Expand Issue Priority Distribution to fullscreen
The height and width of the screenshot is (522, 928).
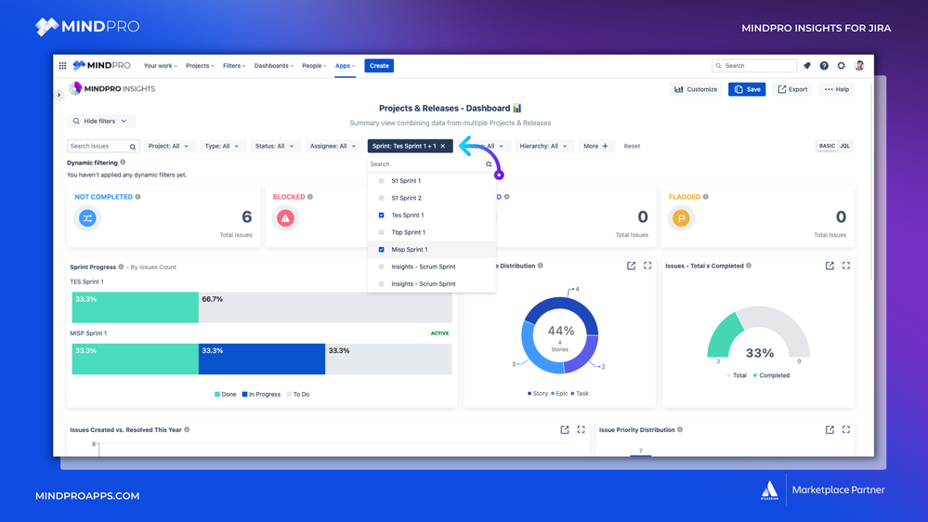(x=846, y=430)
